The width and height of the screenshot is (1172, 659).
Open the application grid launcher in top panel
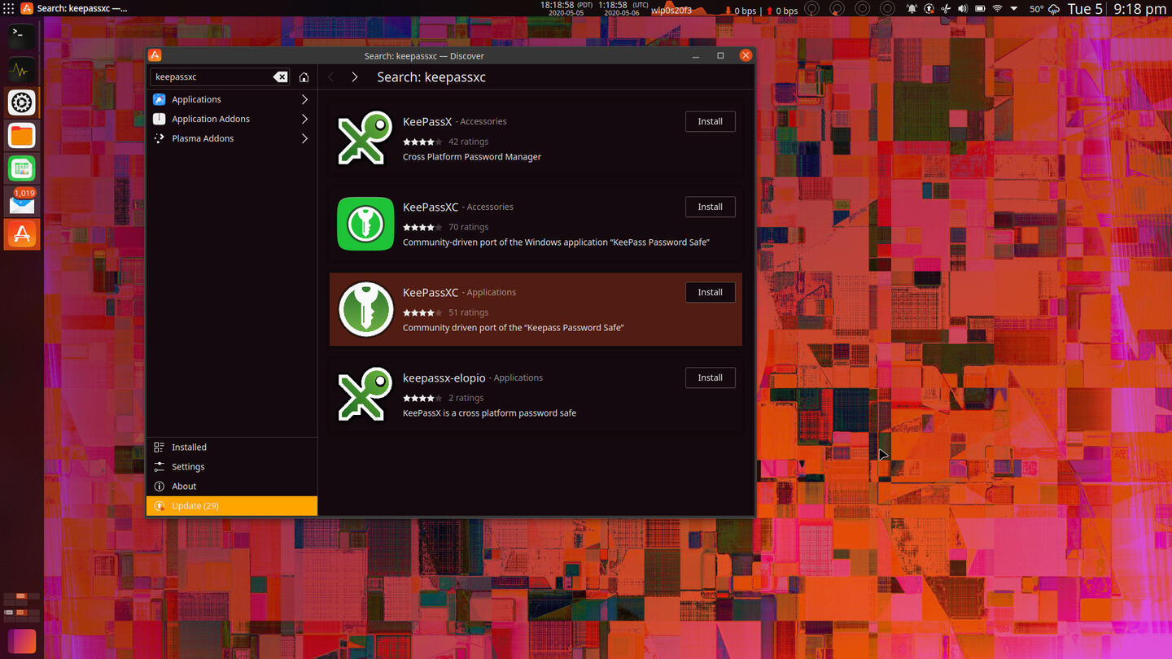[x=8, y=8]
